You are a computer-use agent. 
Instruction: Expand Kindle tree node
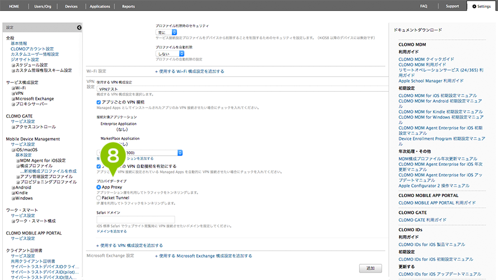(x=13, y=193)
